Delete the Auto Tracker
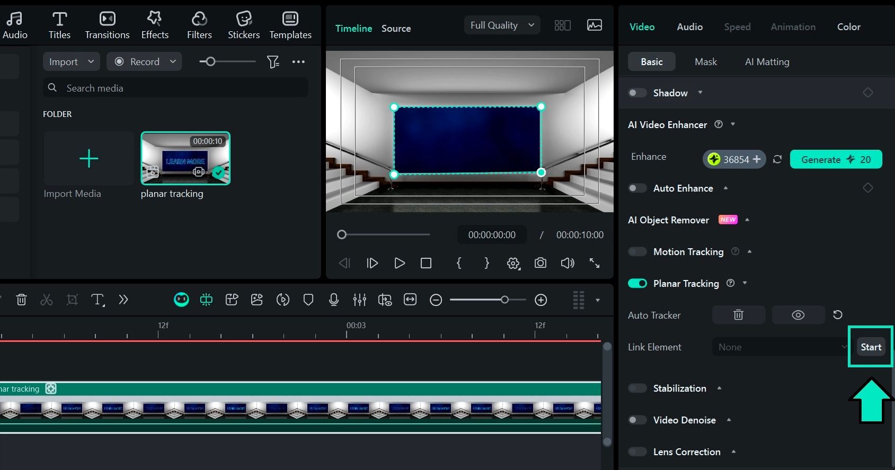This screenshot has width=895, height=470. (738, 315)
